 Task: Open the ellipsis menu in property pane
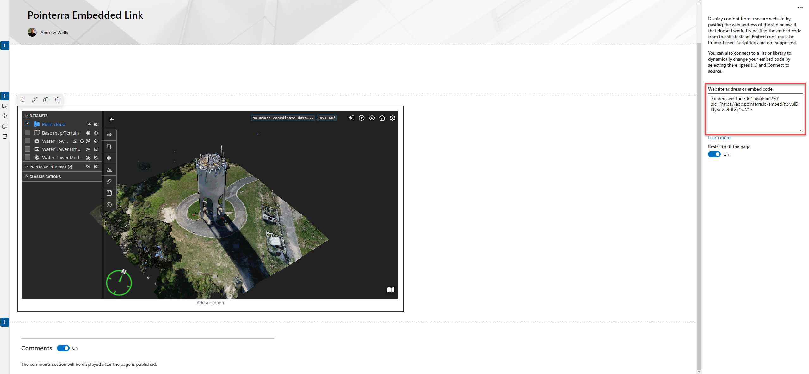tap(800, 8)
